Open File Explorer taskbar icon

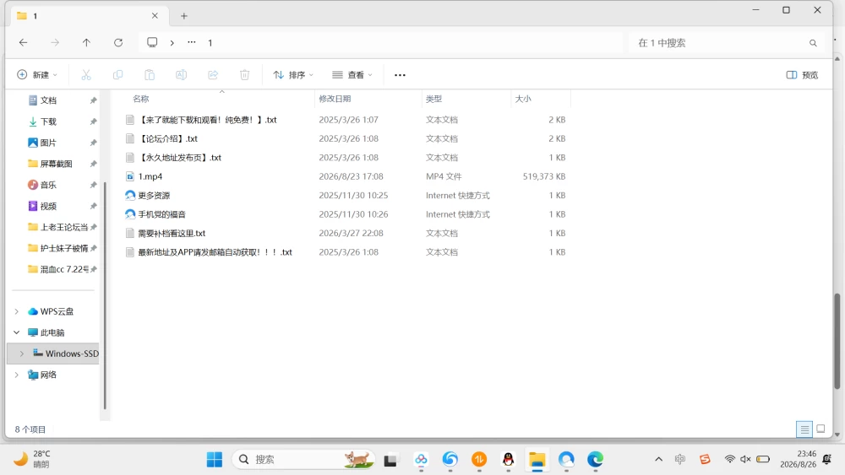[x=537, y=460]
